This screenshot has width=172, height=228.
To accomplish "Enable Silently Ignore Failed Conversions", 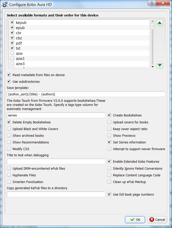I will 109,168.
